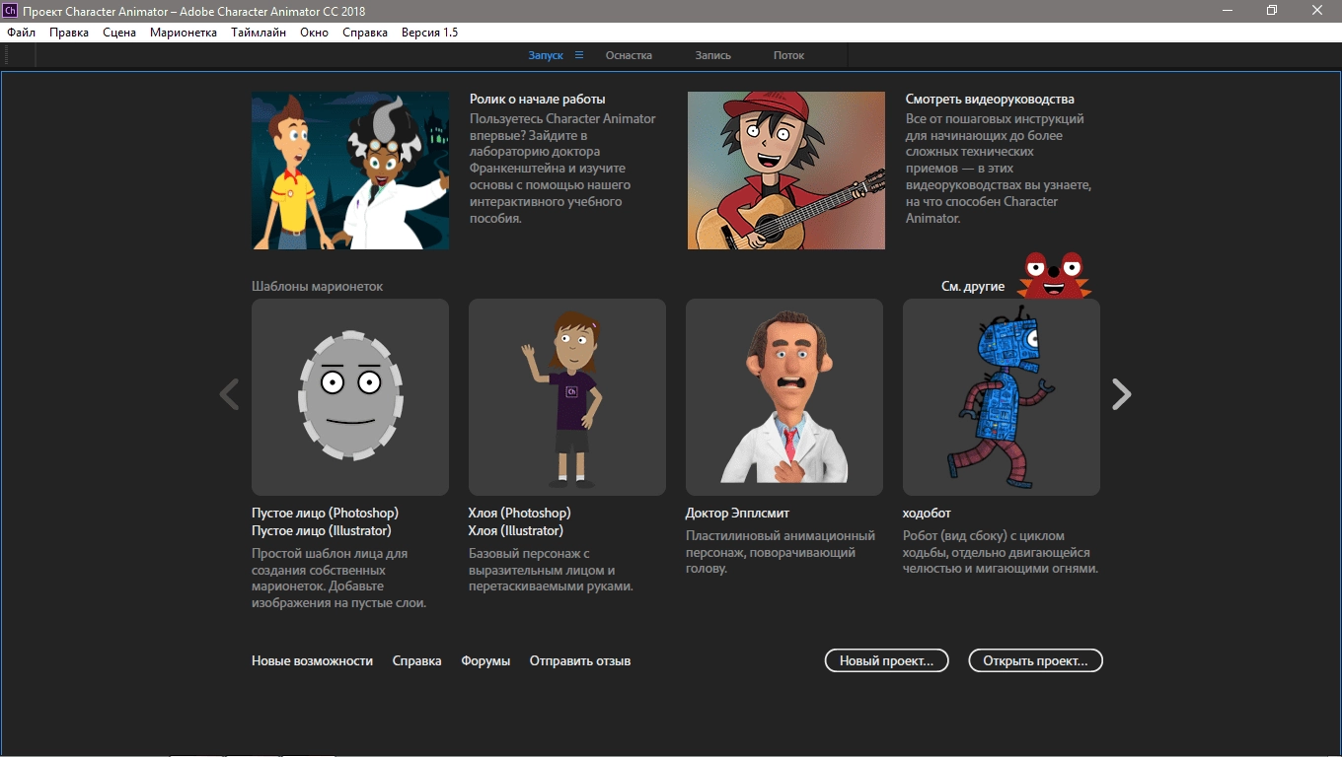This screenshot has width=1342, height=757.
Task: Open the Правка menu
Action: (x=69, y=33)
